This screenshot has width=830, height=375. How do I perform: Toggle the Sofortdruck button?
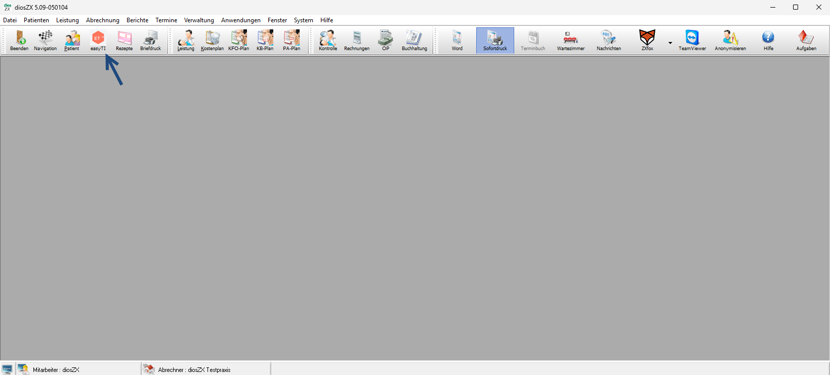click(x=495, y=40)
